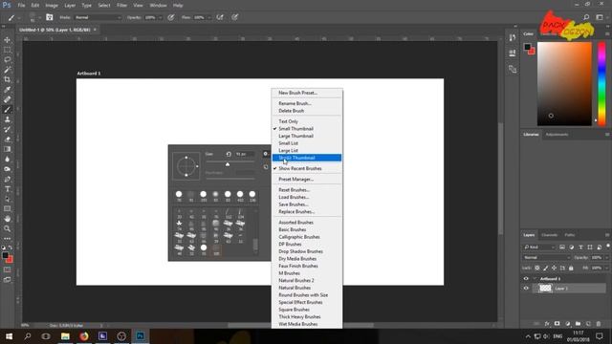The height and width of the screenshot is (344, 612).
Task: Open the layer Opacity dropdown in Layers panel
Action: (606, 257)
